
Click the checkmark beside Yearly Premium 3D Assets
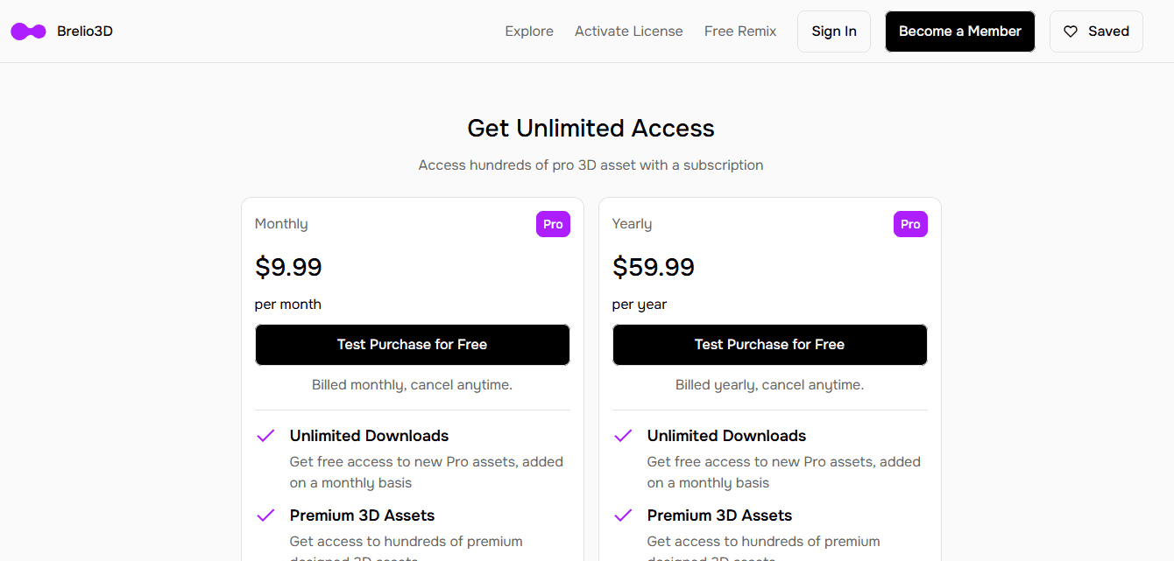pyautogui.click(x=623, y=515)
